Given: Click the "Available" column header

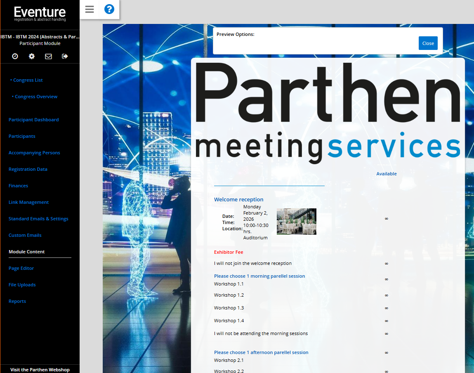Looking at the screenshot, I should click(386, 174).
